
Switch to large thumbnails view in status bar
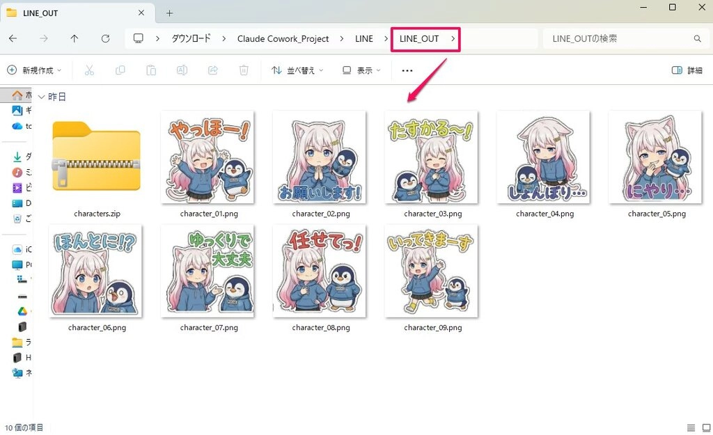point(706,428)
